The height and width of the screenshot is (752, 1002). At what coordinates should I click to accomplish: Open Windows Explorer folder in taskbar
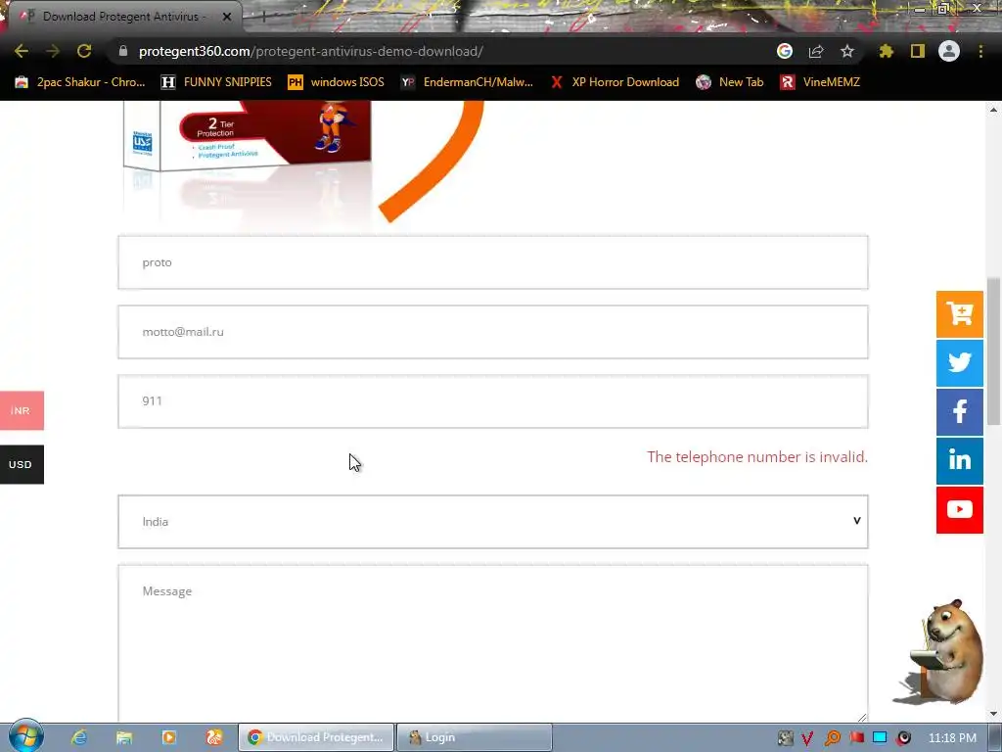tap(124, 737)
